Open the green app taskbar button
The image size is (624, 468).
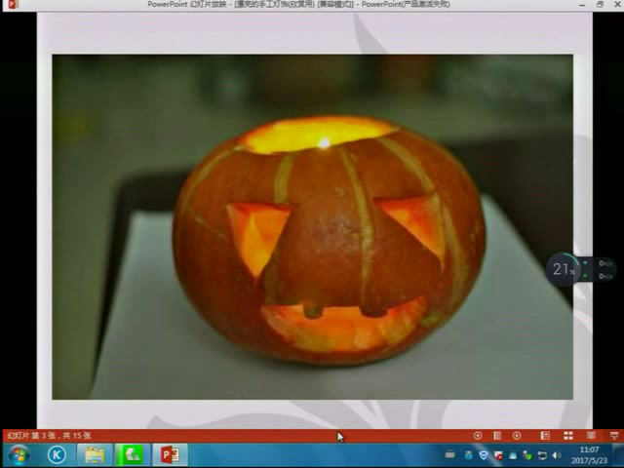133,455
